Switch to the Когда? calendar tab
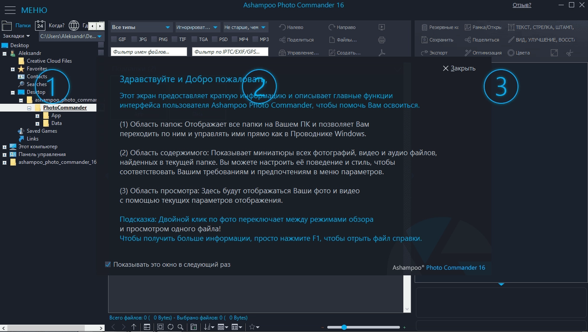Image resolution: width=588 pixels, height=332 pixels. [x=50, y=26]
